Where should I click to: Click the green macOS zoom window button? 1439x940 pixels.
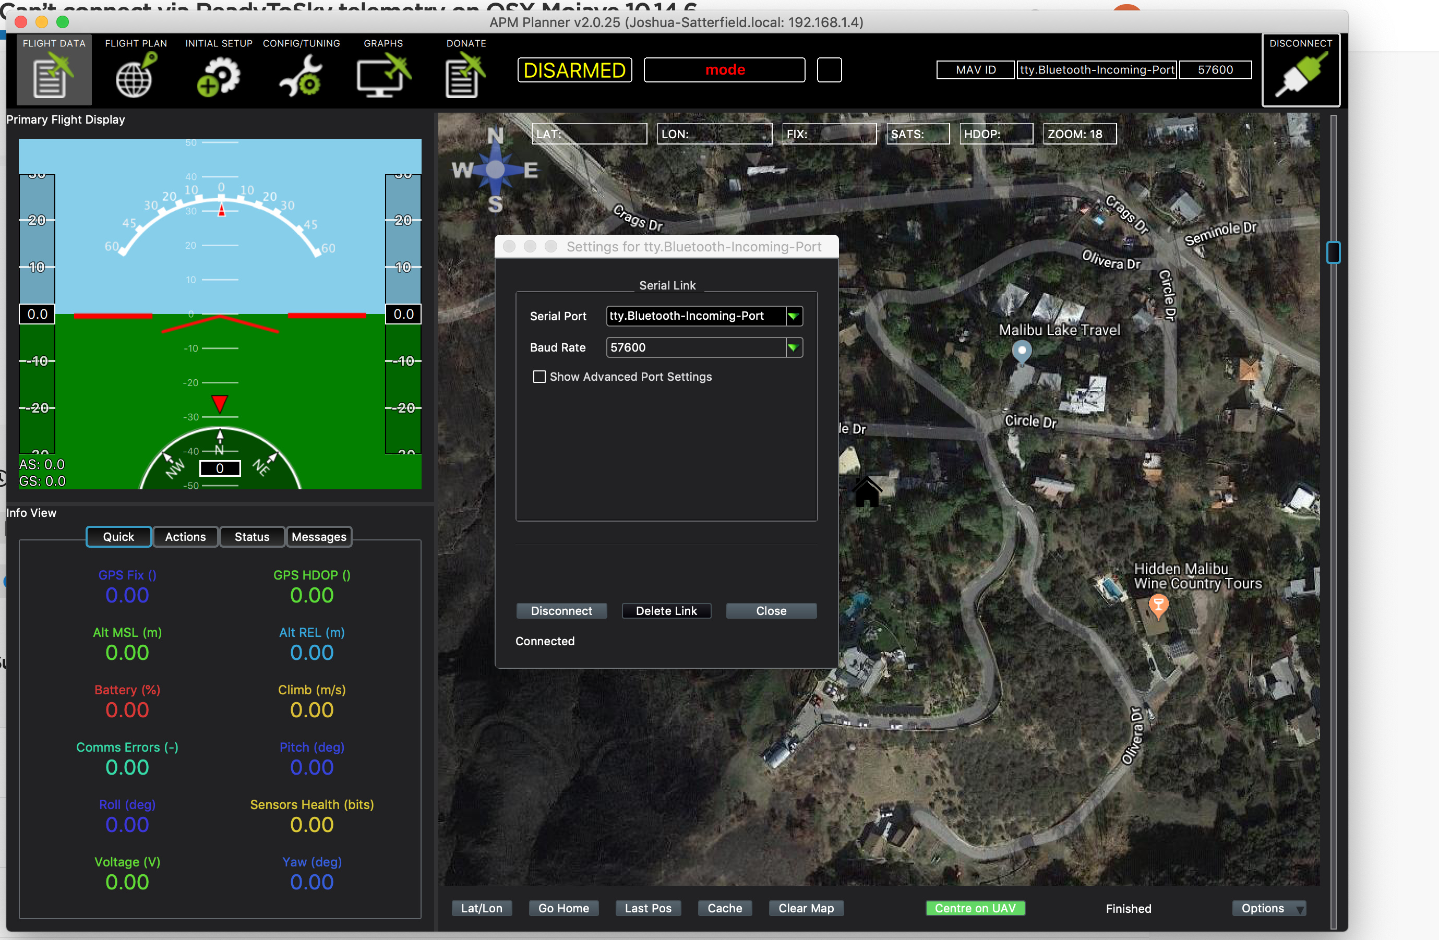tap(63, 22)
